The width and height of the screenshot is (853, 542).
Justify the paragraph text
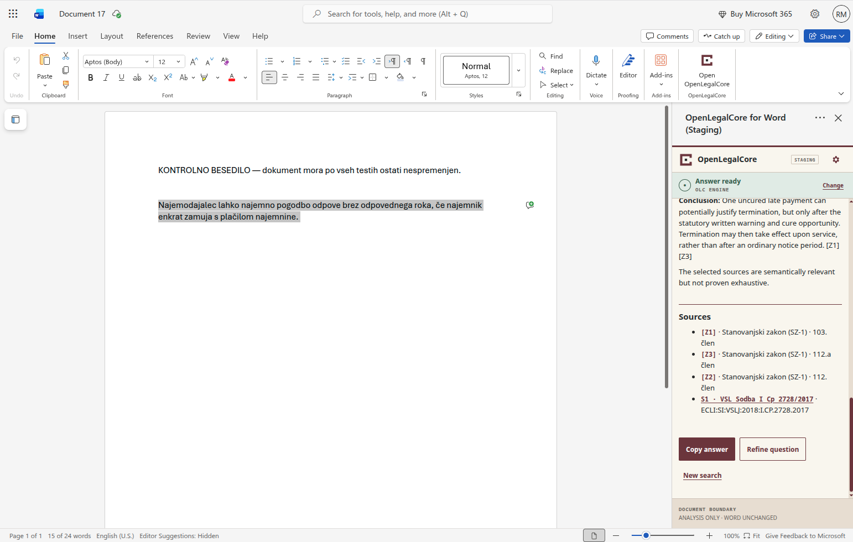point(316,77)
